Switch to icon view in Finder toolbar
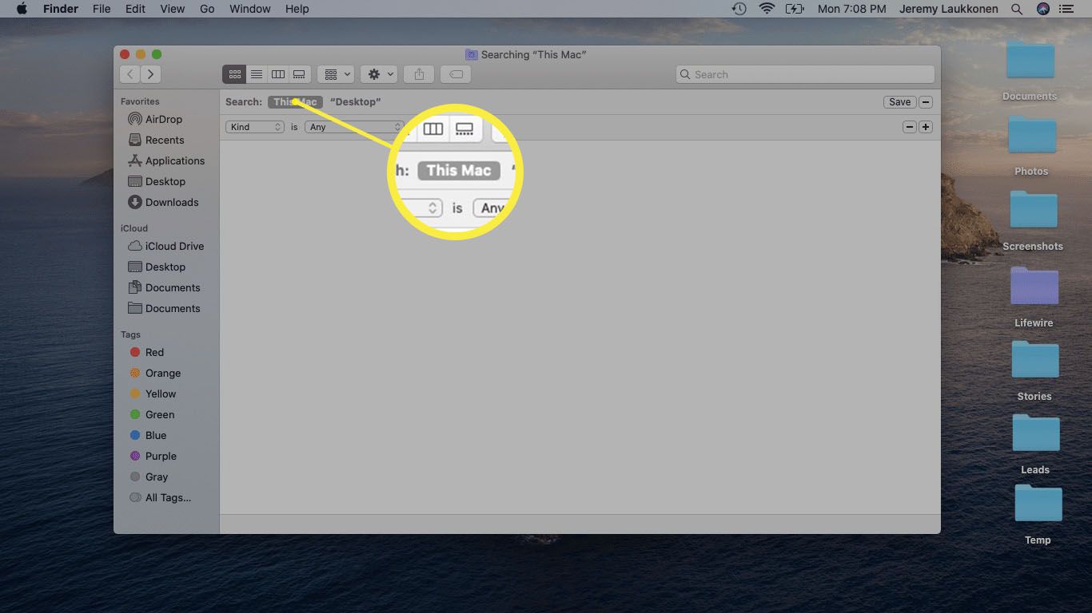Image resolution: width=1092 pixels, height=613 pixels. tap(234, 74)
